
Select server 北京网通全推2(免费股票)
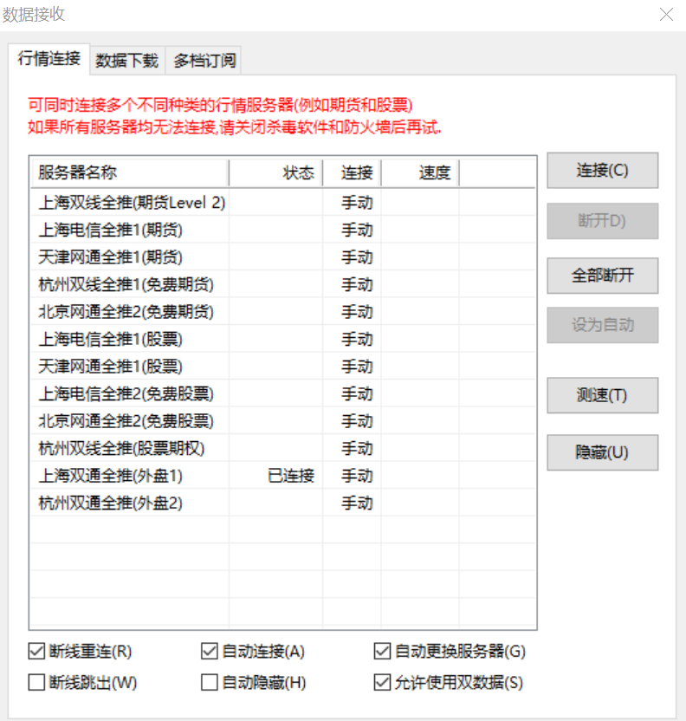click(x=283, y=421)
